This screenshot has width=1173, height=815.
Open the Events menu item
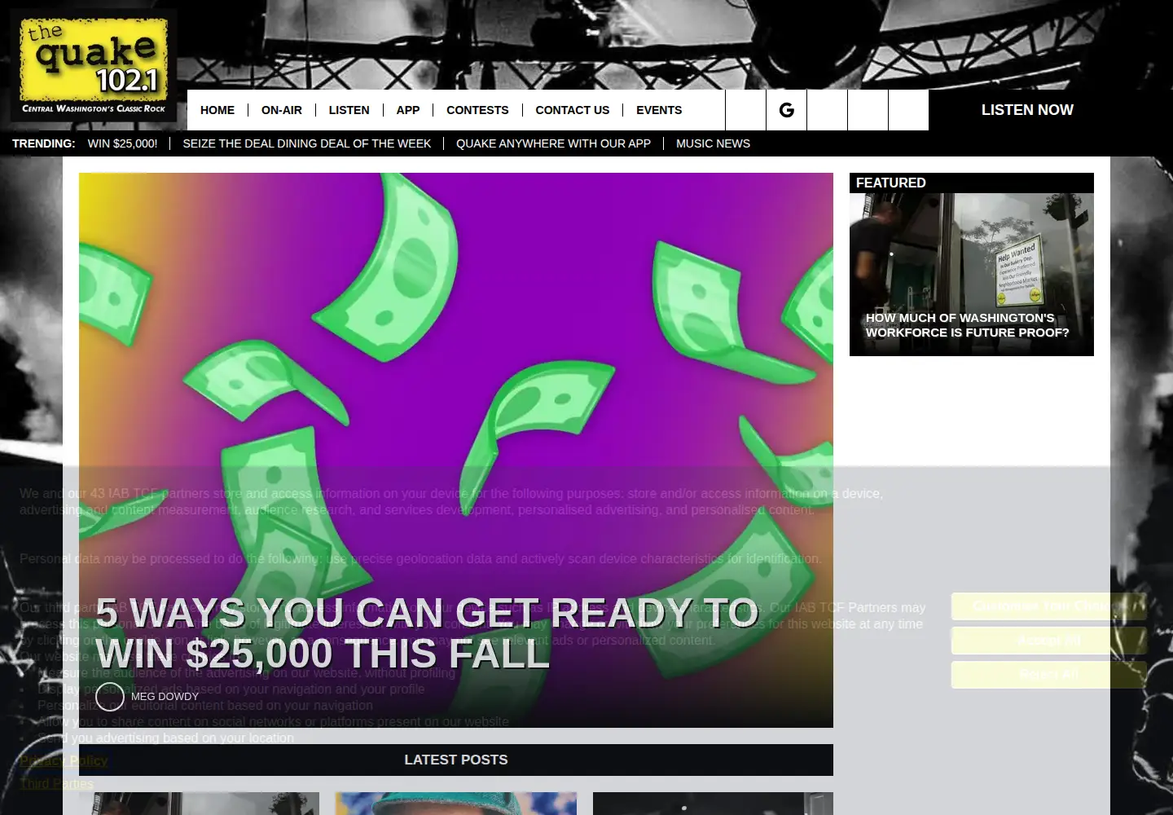pos(659,110)
